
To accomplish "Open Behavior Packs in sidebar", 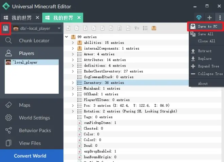I will 32,130.
